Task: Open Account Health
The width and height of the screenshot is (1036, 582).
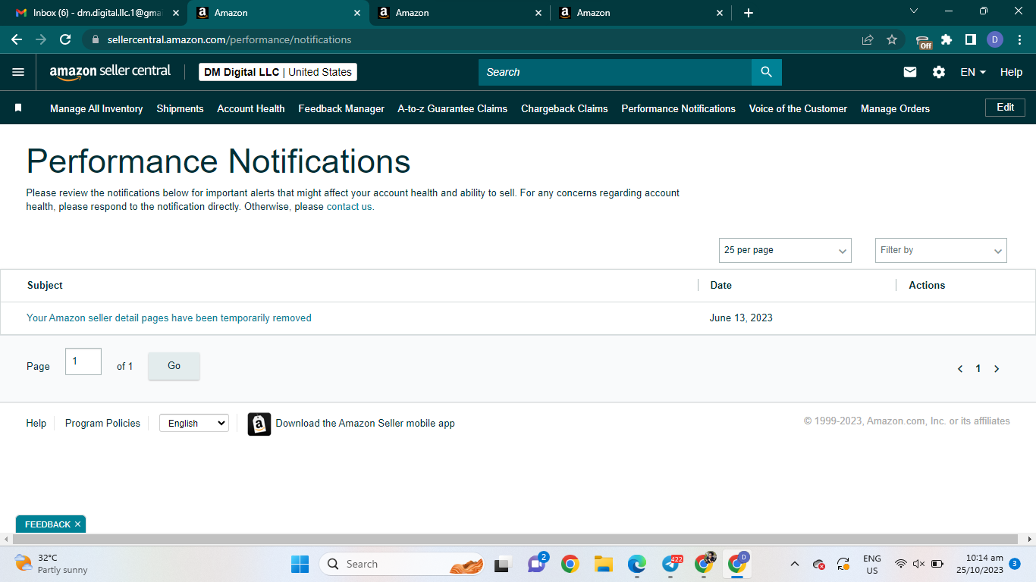Action: [x=251, y=108]
